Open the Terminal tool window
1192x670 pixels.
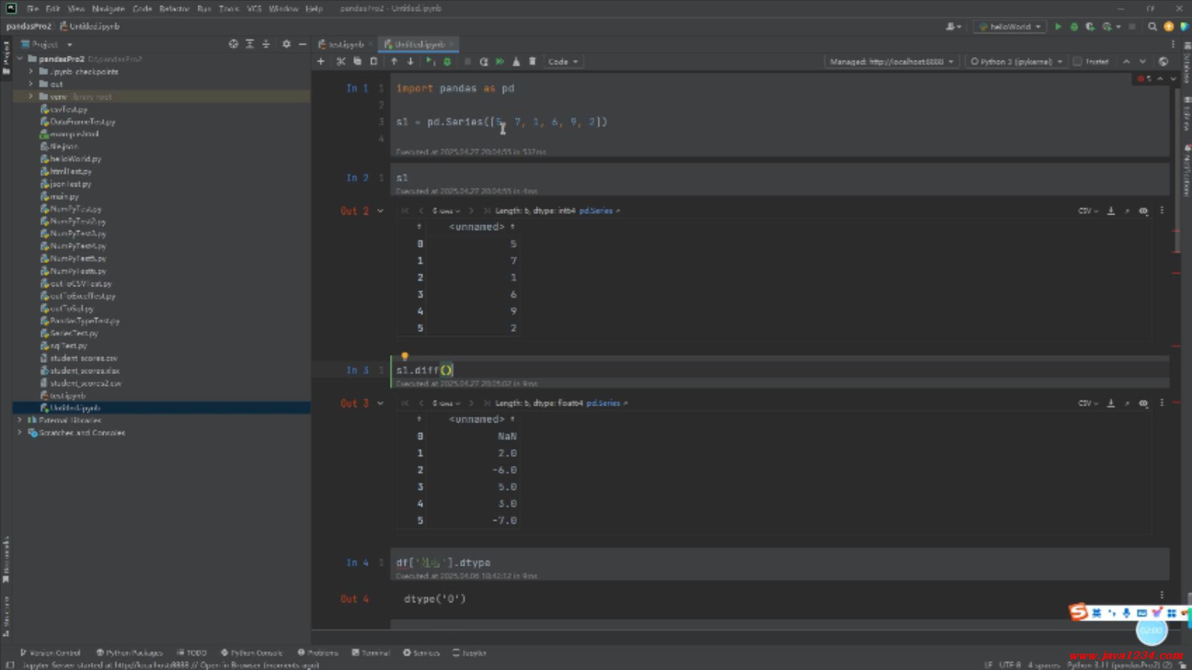(x=371, y=653)
